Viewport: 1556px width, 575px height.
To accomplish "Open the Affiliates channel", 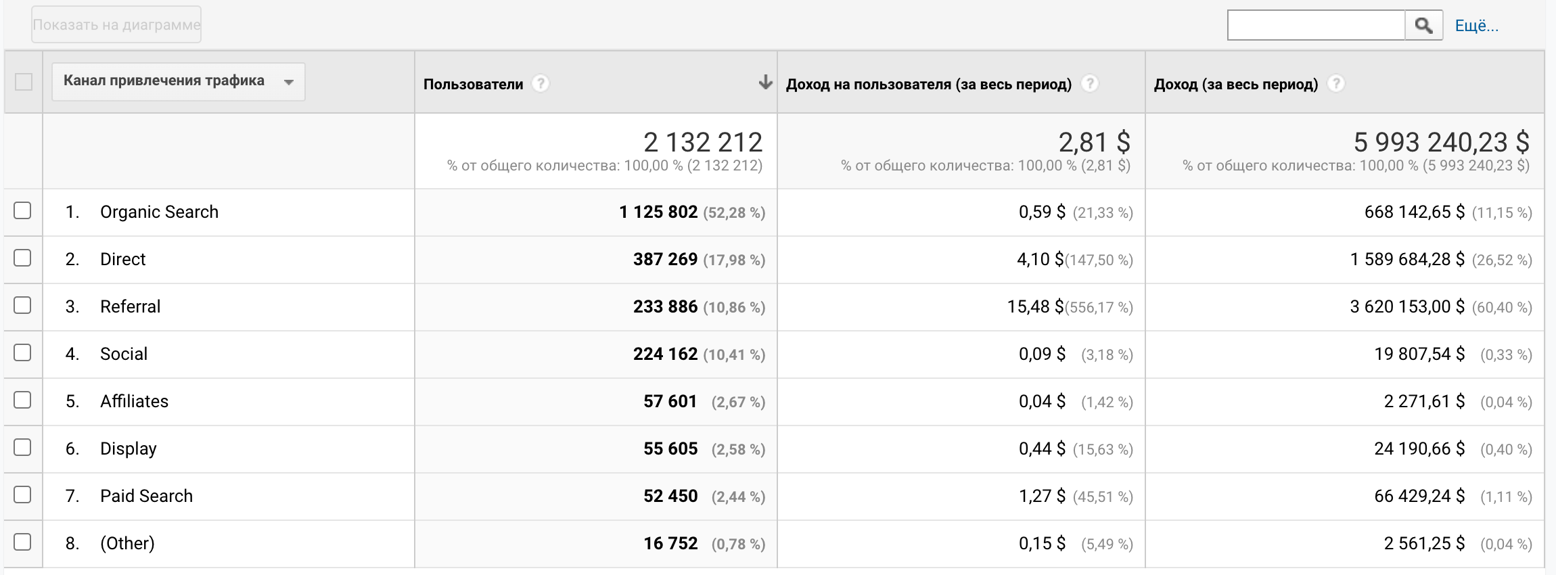I will 135,401.
